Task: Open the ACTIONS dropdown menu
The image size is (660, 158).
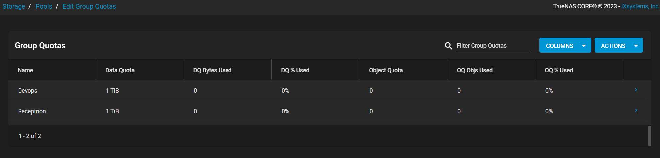Action: (619, 45)
